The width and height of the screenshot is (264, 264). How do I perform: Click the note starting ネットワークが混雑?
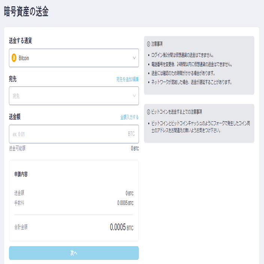[192, 82]
